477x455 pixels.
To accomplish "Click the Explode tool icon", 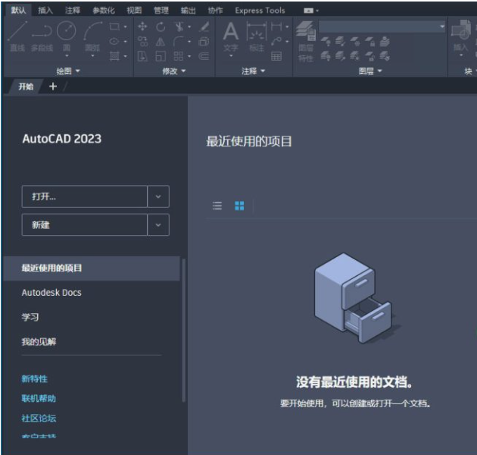I will (204, 42).
